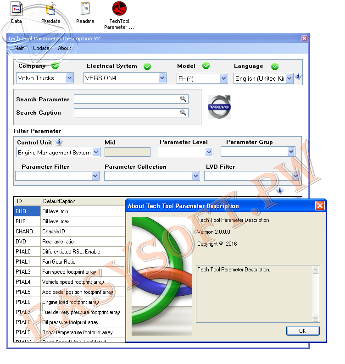The image size is (345, 364).
Task: Expand the Company dropdown showing Volvo Trucks
Action: pyautogui.click(x=69, y=78)
